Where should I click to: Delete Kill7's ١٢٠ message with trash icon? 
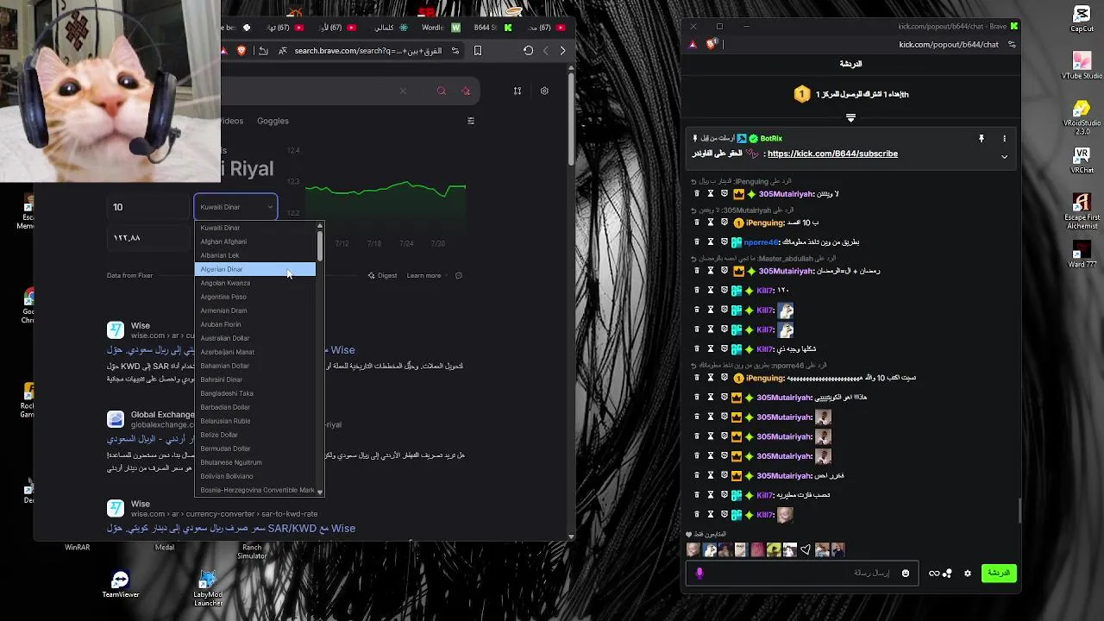697,291
